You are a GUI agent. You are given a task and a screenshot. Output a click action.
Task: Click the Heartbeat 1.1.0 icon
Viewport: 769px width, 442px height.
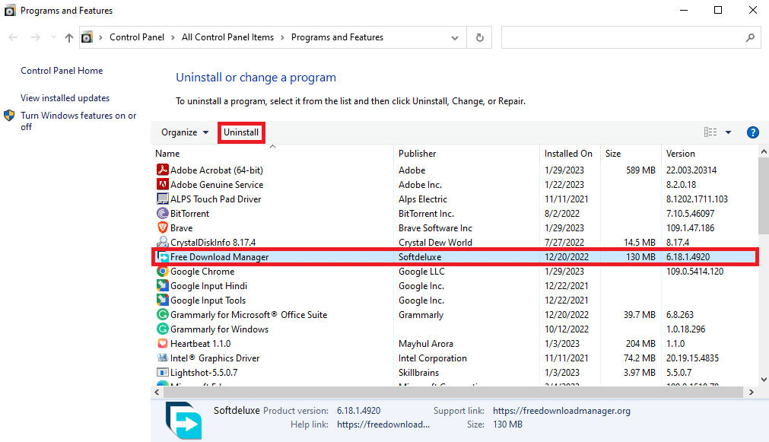tap(162, 343)
